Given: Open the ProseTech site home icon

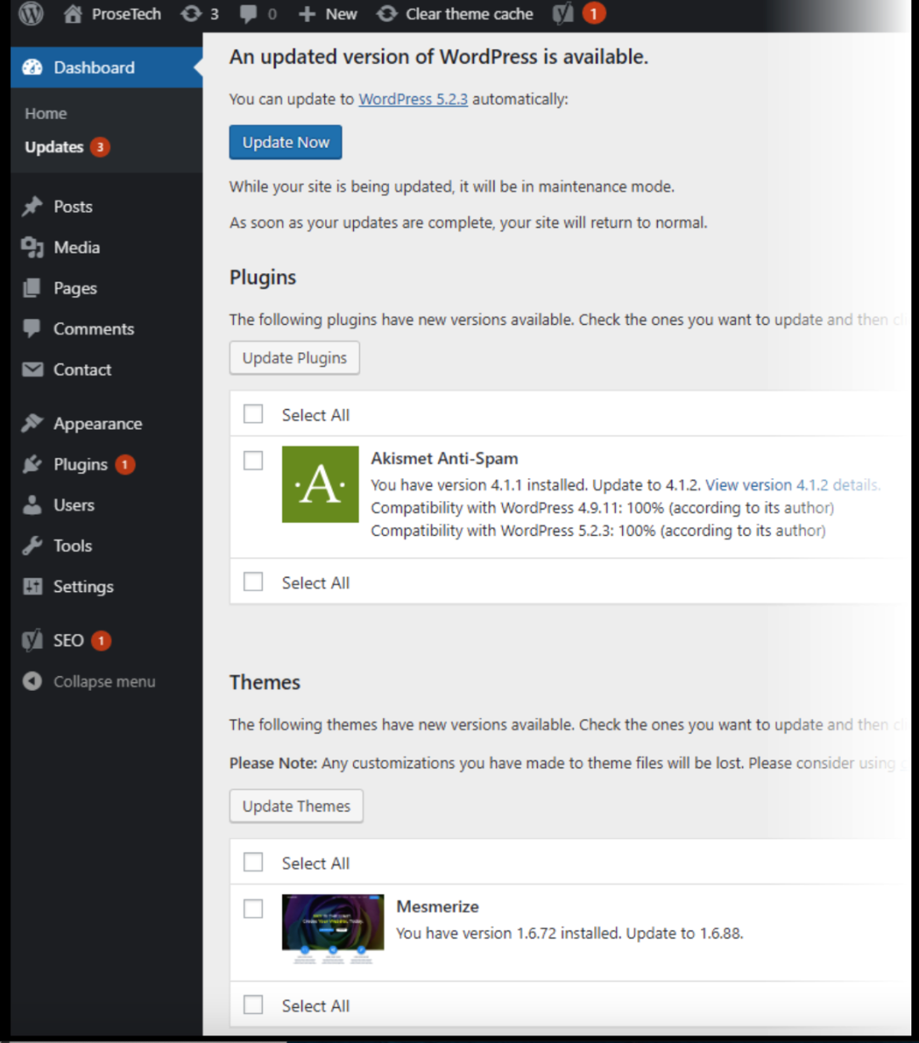Looking at the screenshot, I should 73,14.
